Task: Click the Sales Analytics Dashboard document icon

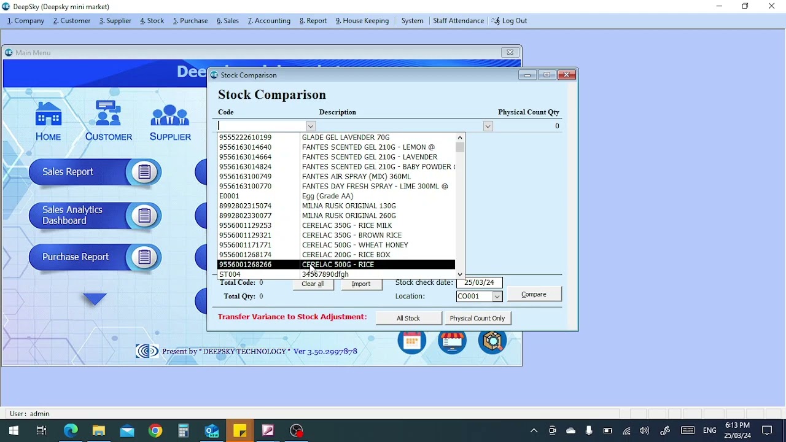Action: pyautogui.click(x=144, y=215)
